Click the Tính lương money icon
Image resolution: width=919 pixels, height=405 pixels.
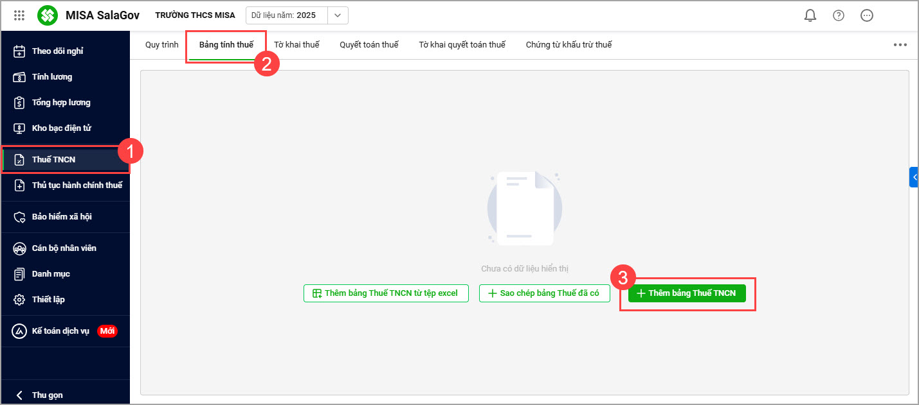click(x=19, y=77)
